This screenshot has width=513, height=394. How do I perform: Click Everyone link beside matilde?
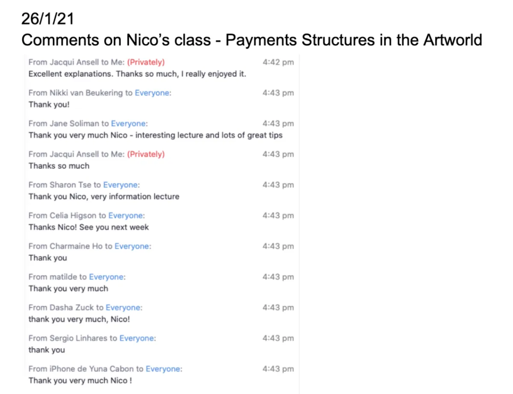click(x=107, y=277)
